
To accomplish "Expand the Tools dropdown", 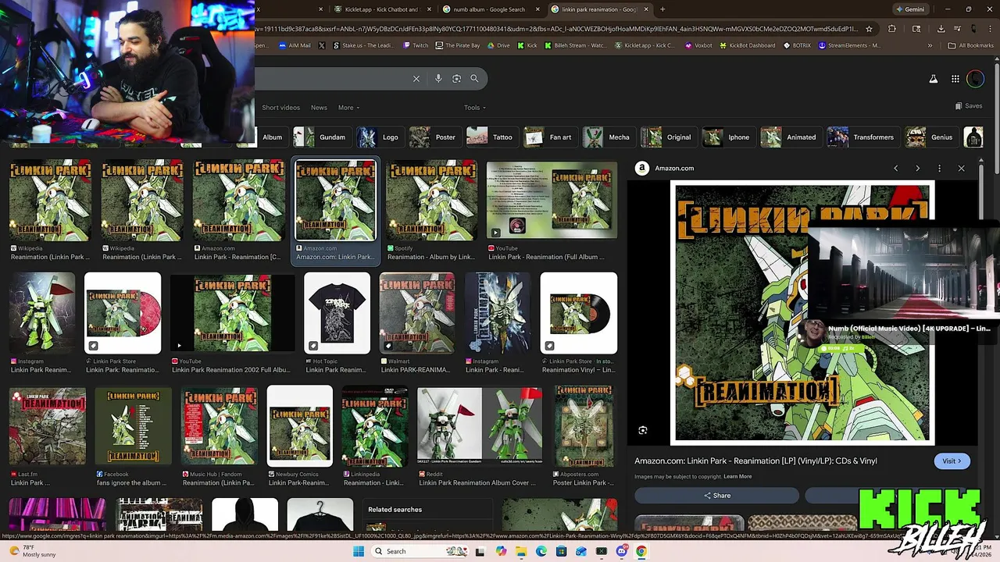I will click(x=474, y=108).
